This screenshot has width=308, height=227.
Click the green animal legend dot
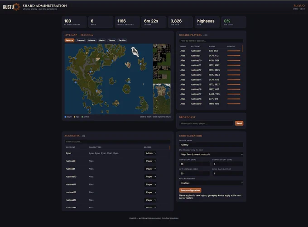click(x=82, y=117)
